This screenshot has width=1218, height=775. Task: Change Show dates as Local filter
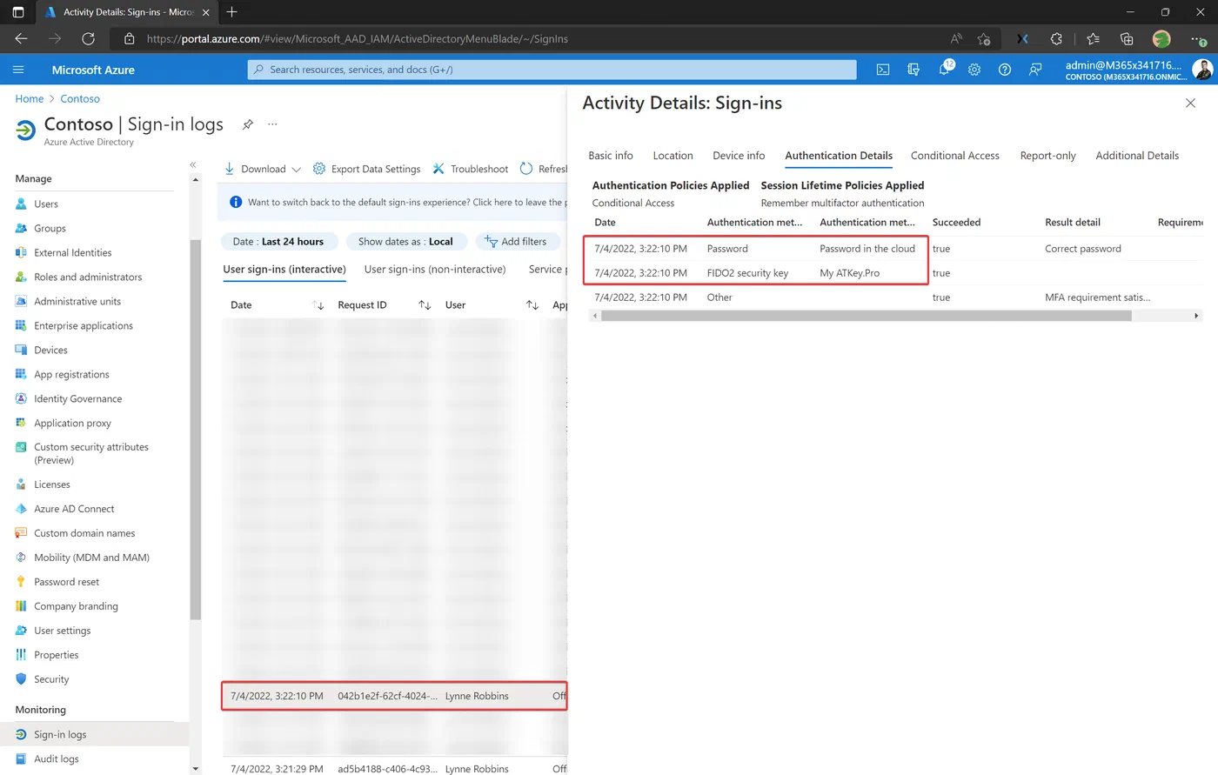pos(405,241)
